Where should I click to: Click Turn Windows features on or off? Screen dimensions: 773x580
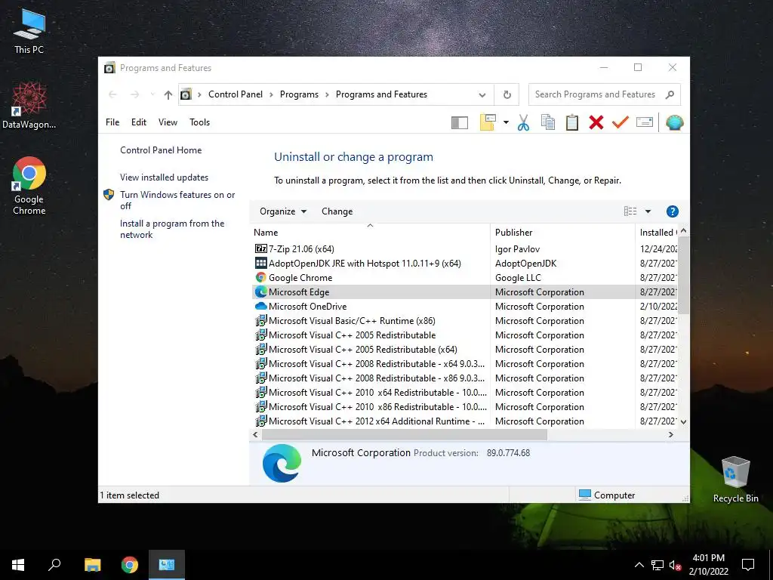tap(177, 200)
